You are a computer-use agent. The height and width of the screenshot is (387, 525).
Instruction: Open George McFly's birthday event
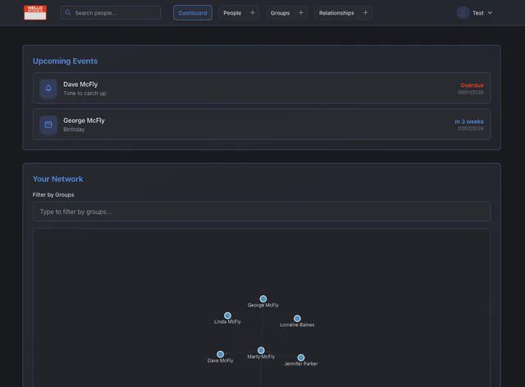coord(261,125)
